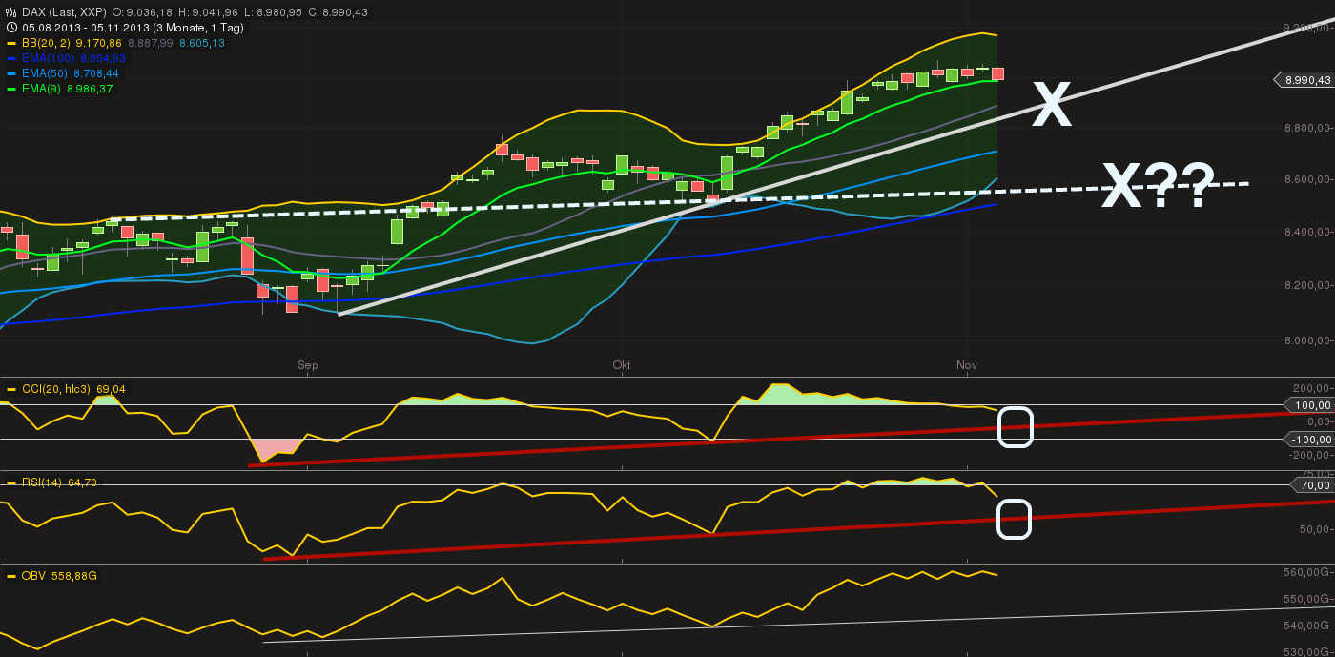Select the Okt label on the time axis

[622, 364]
